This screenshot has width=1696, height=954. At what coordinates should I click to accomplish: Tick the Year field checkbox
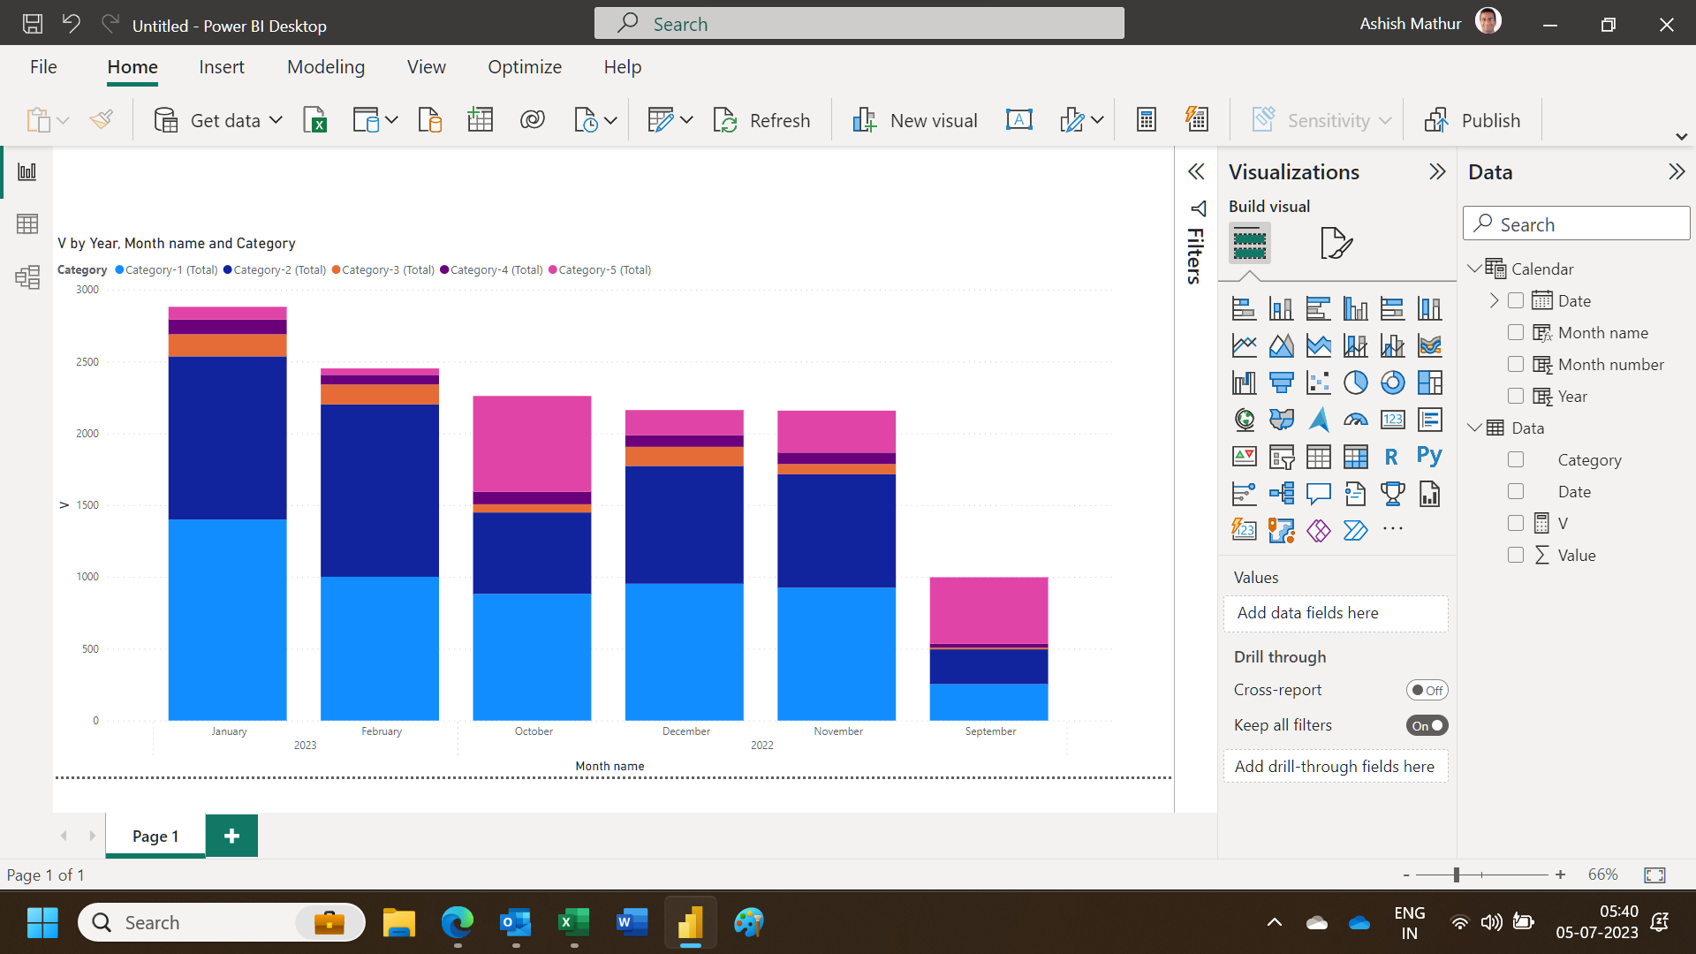[1516, 396]
